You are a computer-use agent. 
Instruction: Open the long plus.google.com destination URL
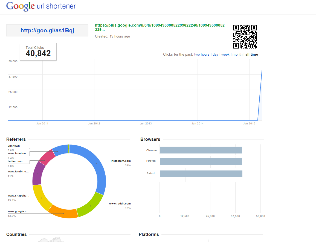(x=160, y=27)
